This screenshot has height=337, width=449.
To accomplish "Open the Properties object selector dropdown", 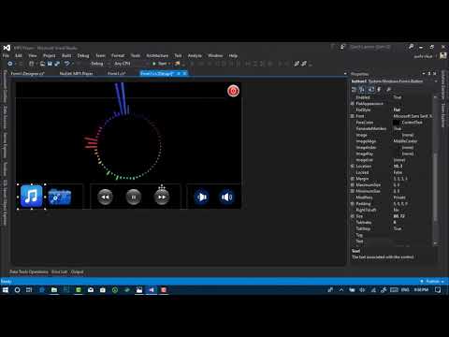I will click(436, 81).
